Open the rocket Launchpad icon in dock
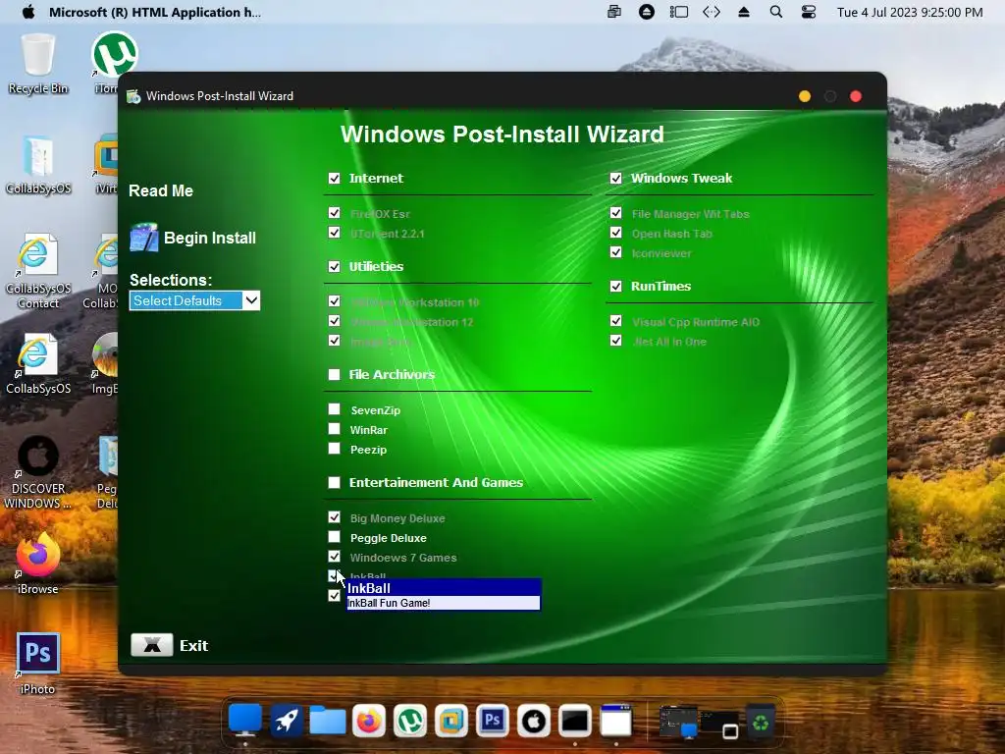 [286, 721]
